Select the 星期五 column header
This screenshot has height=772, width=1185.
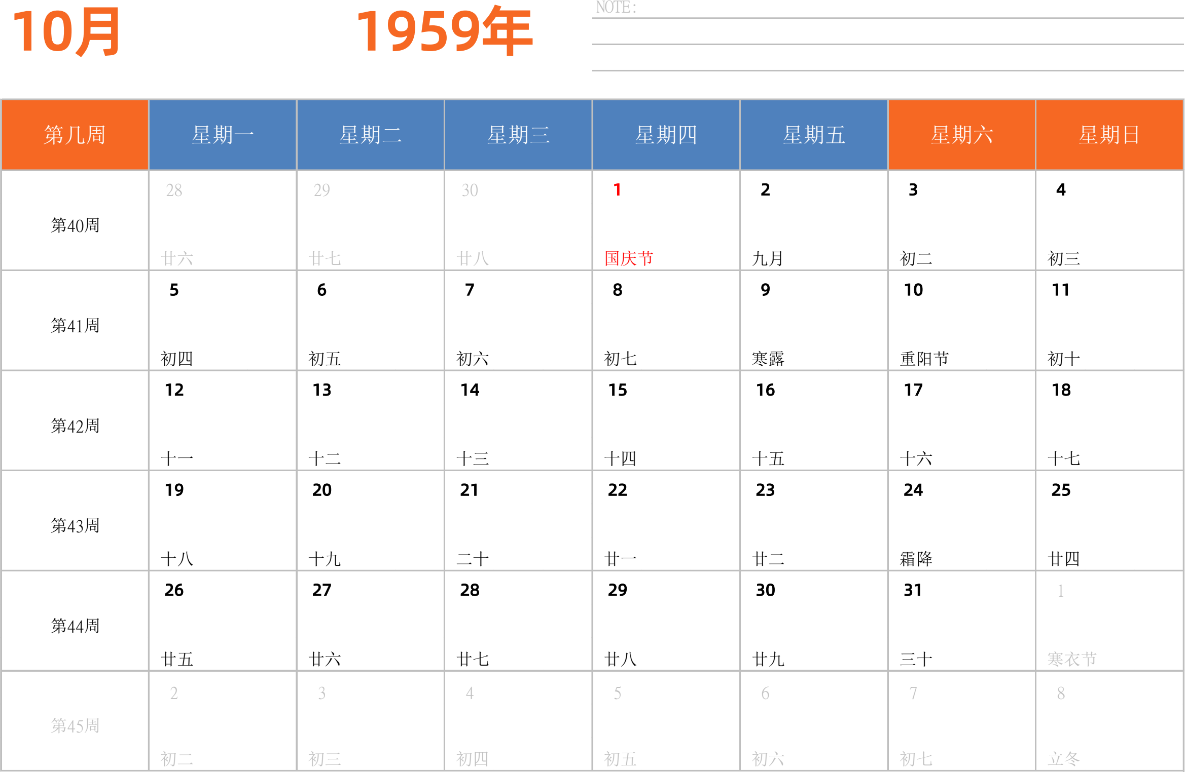click(x=814, y=135)
